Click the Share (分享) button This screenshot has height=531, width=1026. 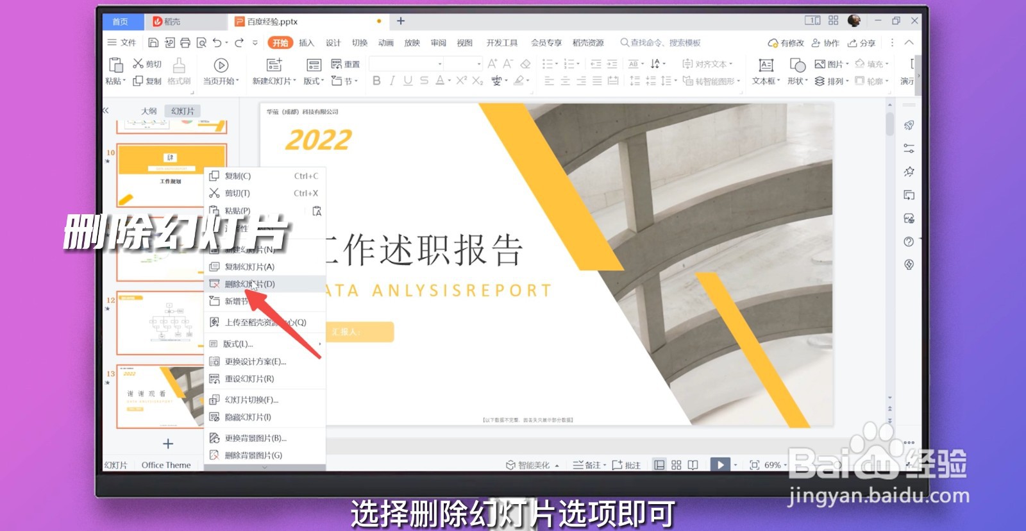click(x=861, y=43)
